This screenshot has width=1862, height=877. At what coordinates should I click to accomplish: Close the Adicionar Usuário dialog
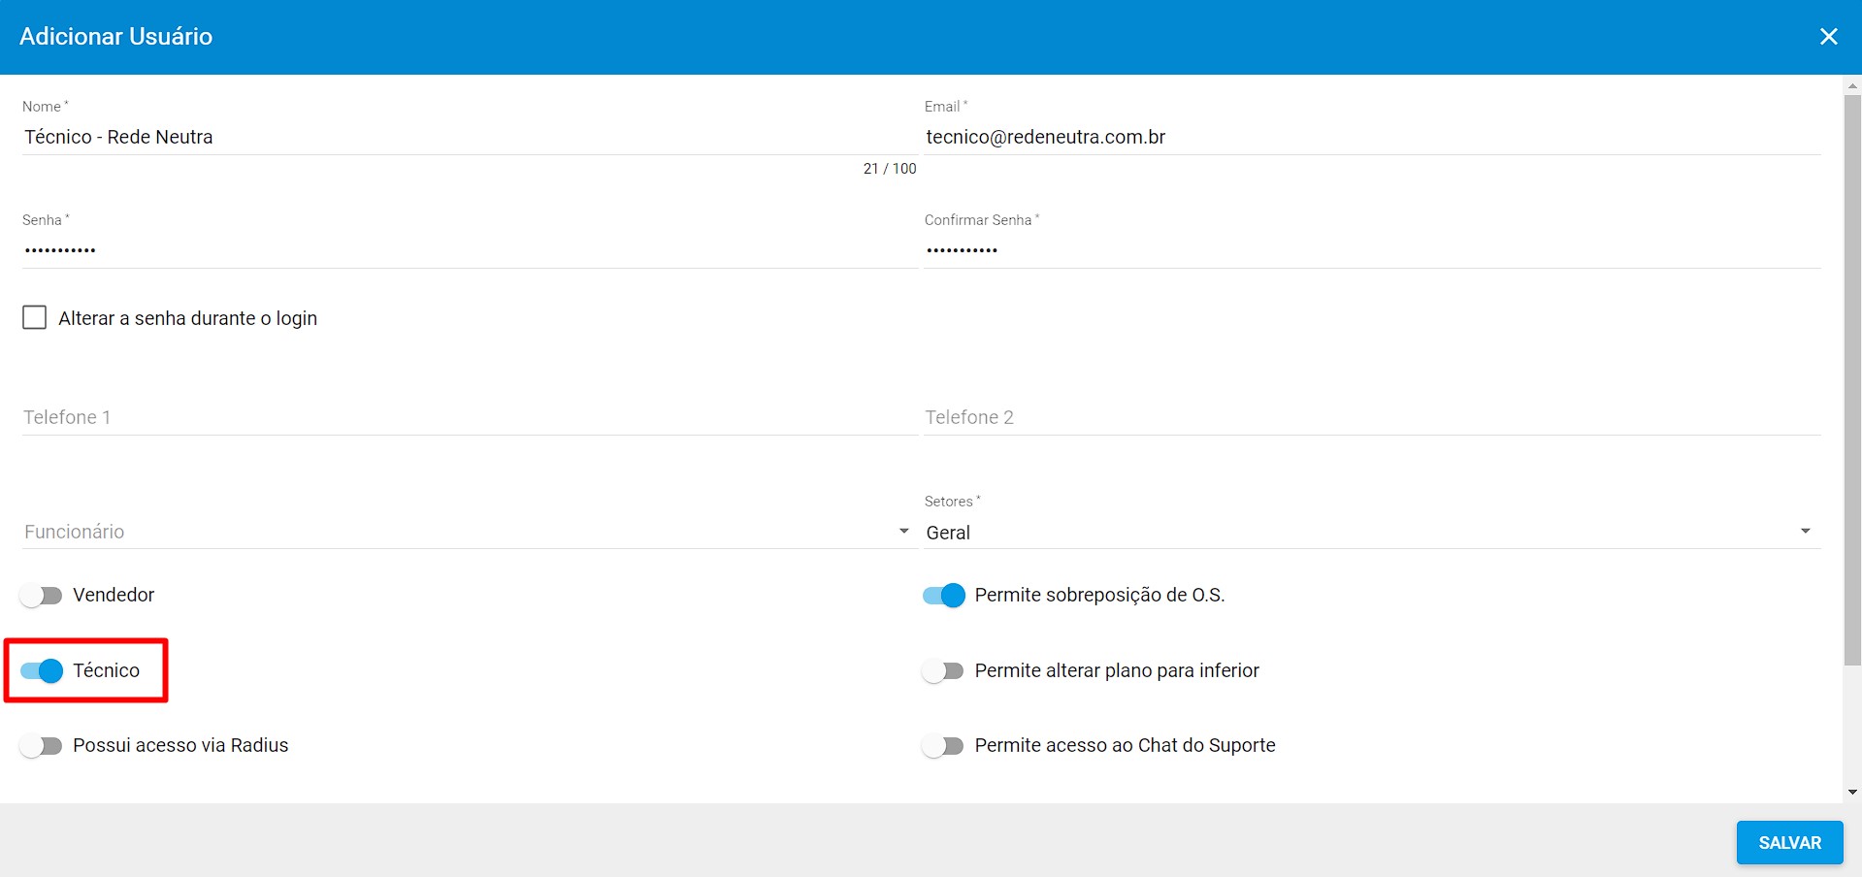click(x=1828, y=37)
